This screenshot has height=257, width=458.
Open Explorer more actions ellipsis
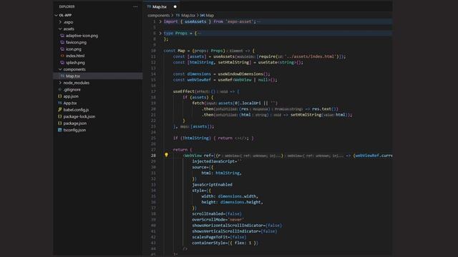point(135,6)
